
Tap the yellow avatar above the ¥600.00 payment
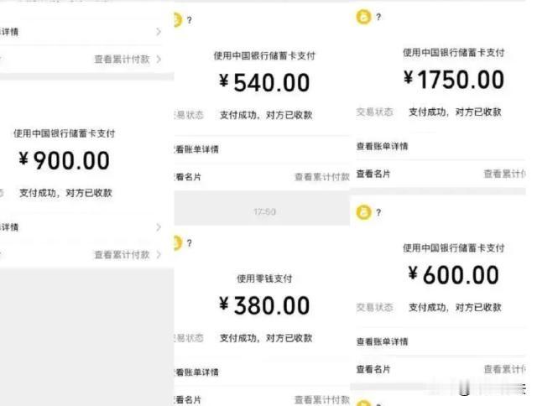[363, 212]
